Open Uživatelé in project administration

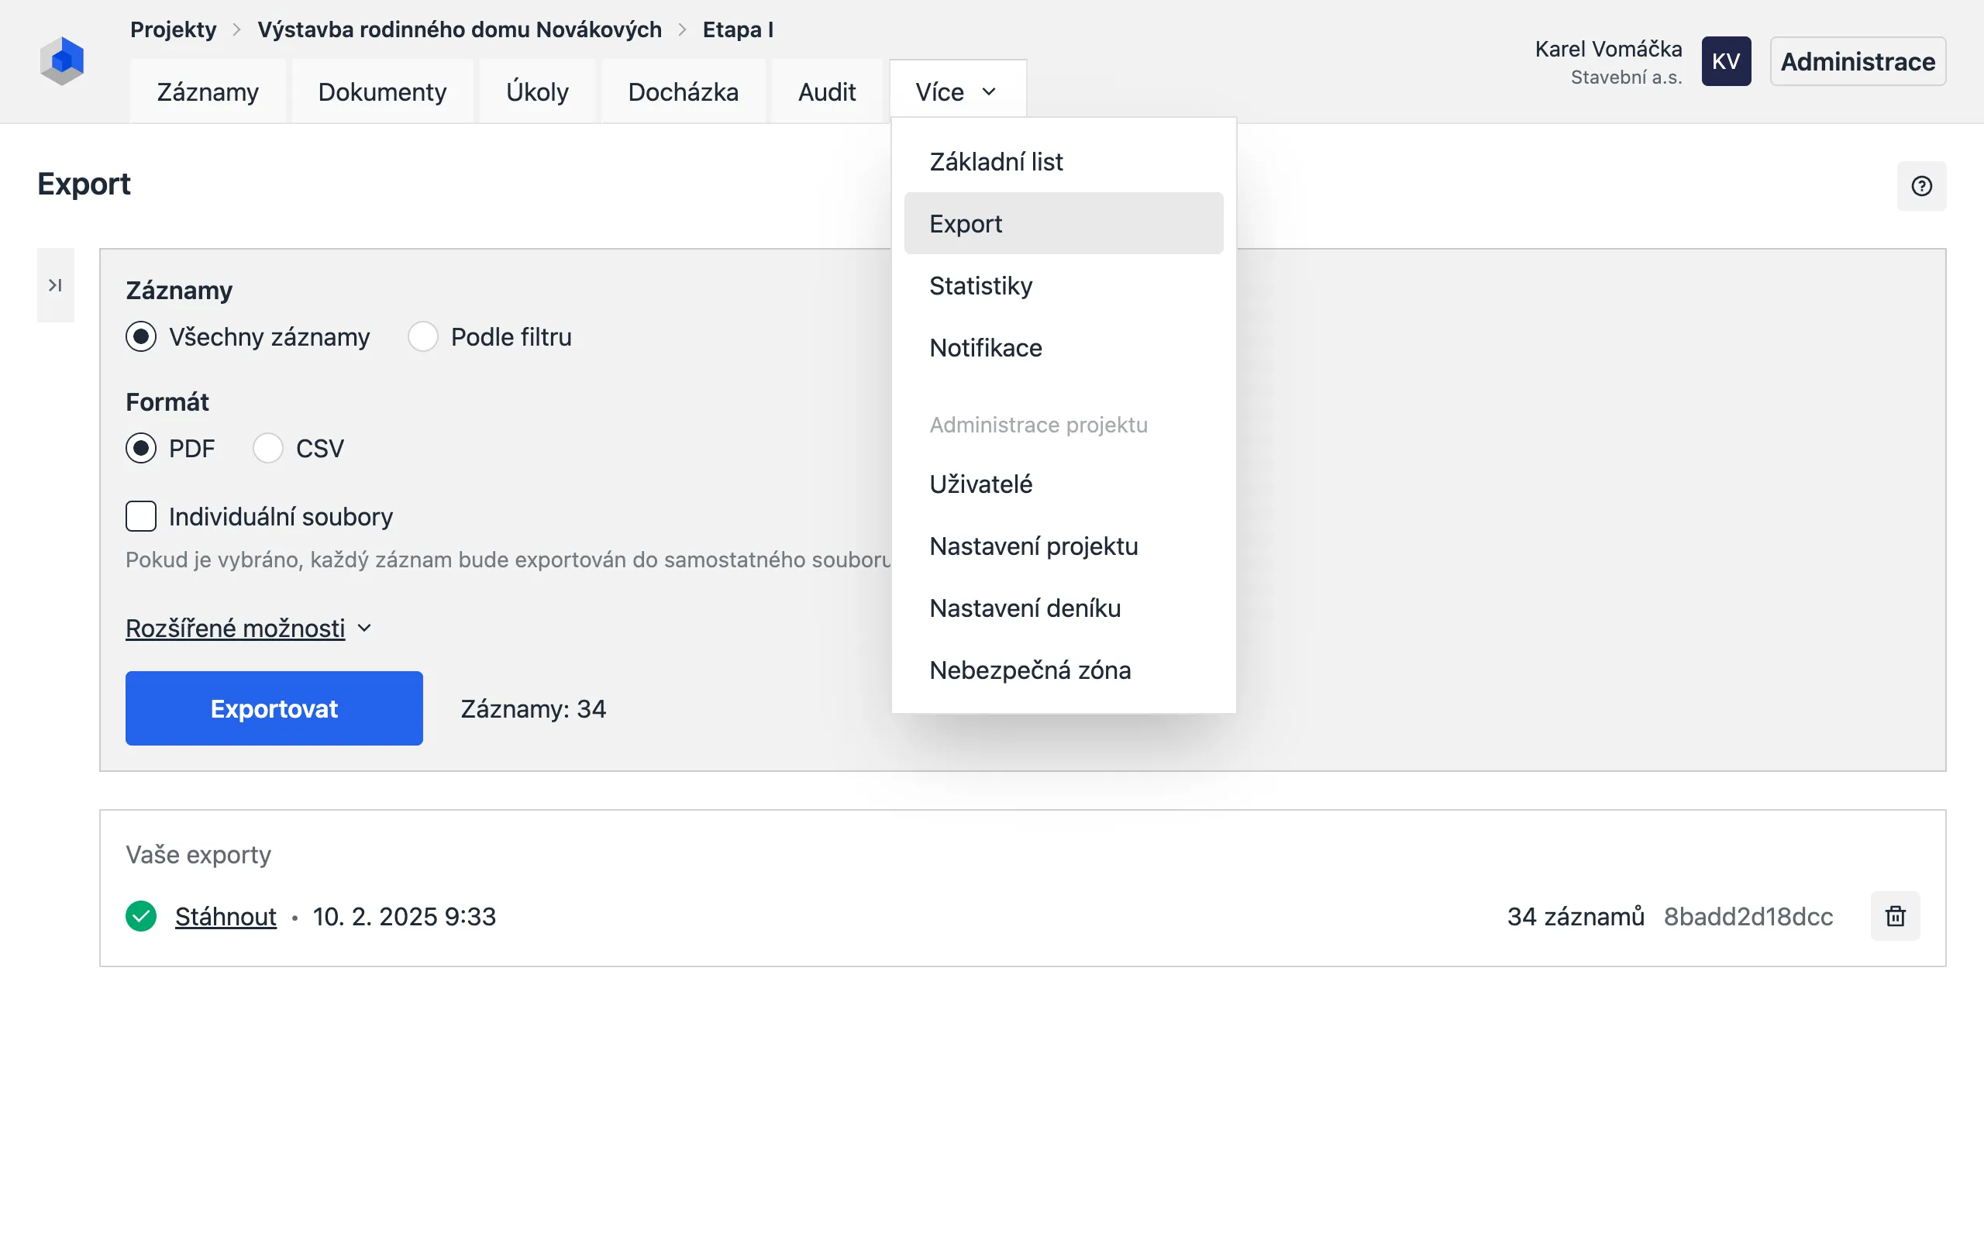(x=1063, y=484)
